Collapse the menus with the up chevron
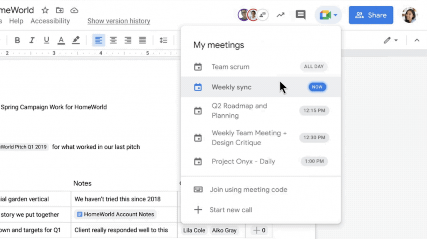 coord(417,40)
